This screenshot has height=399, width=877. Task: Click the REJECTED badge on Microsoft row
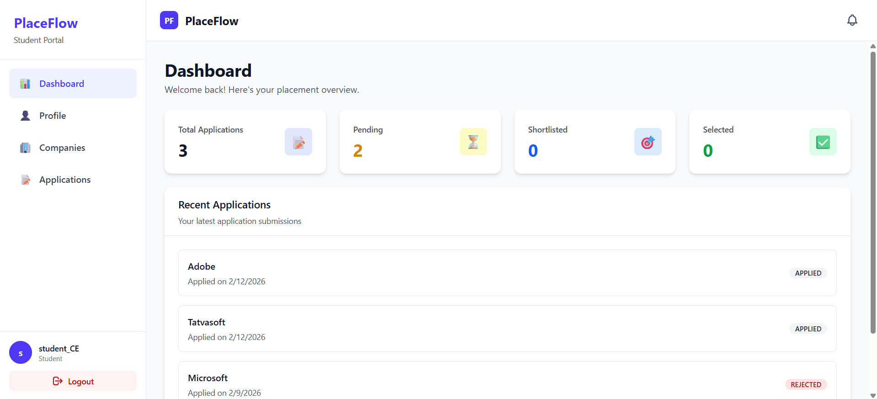click(x=806, y=384)
